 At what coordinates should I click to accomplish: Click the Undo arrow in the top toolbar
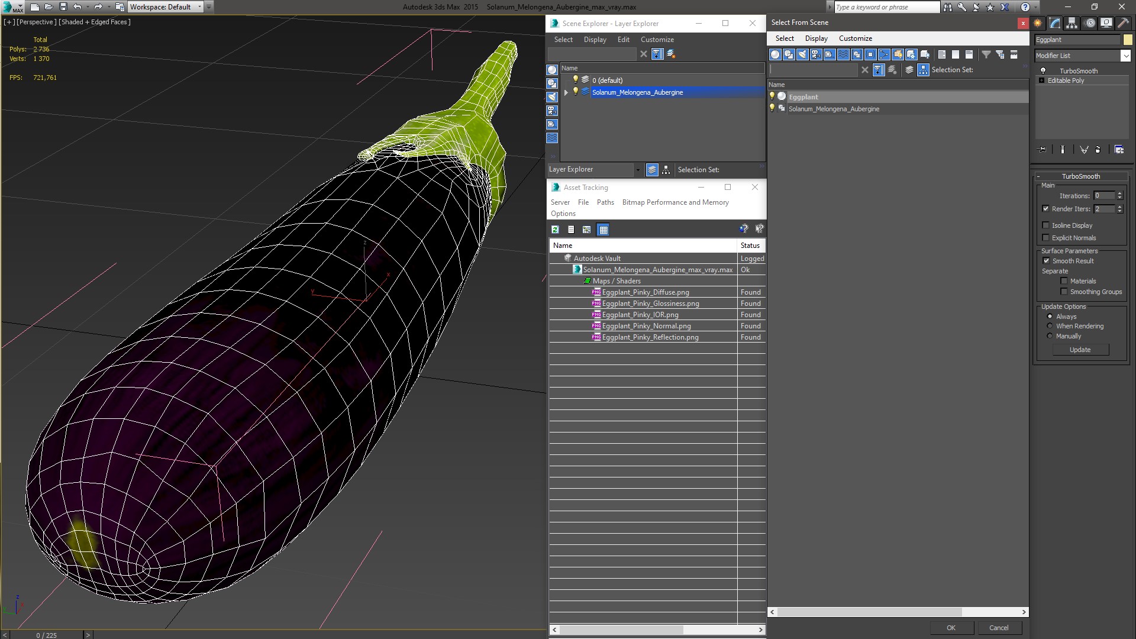tap(77, 7)
